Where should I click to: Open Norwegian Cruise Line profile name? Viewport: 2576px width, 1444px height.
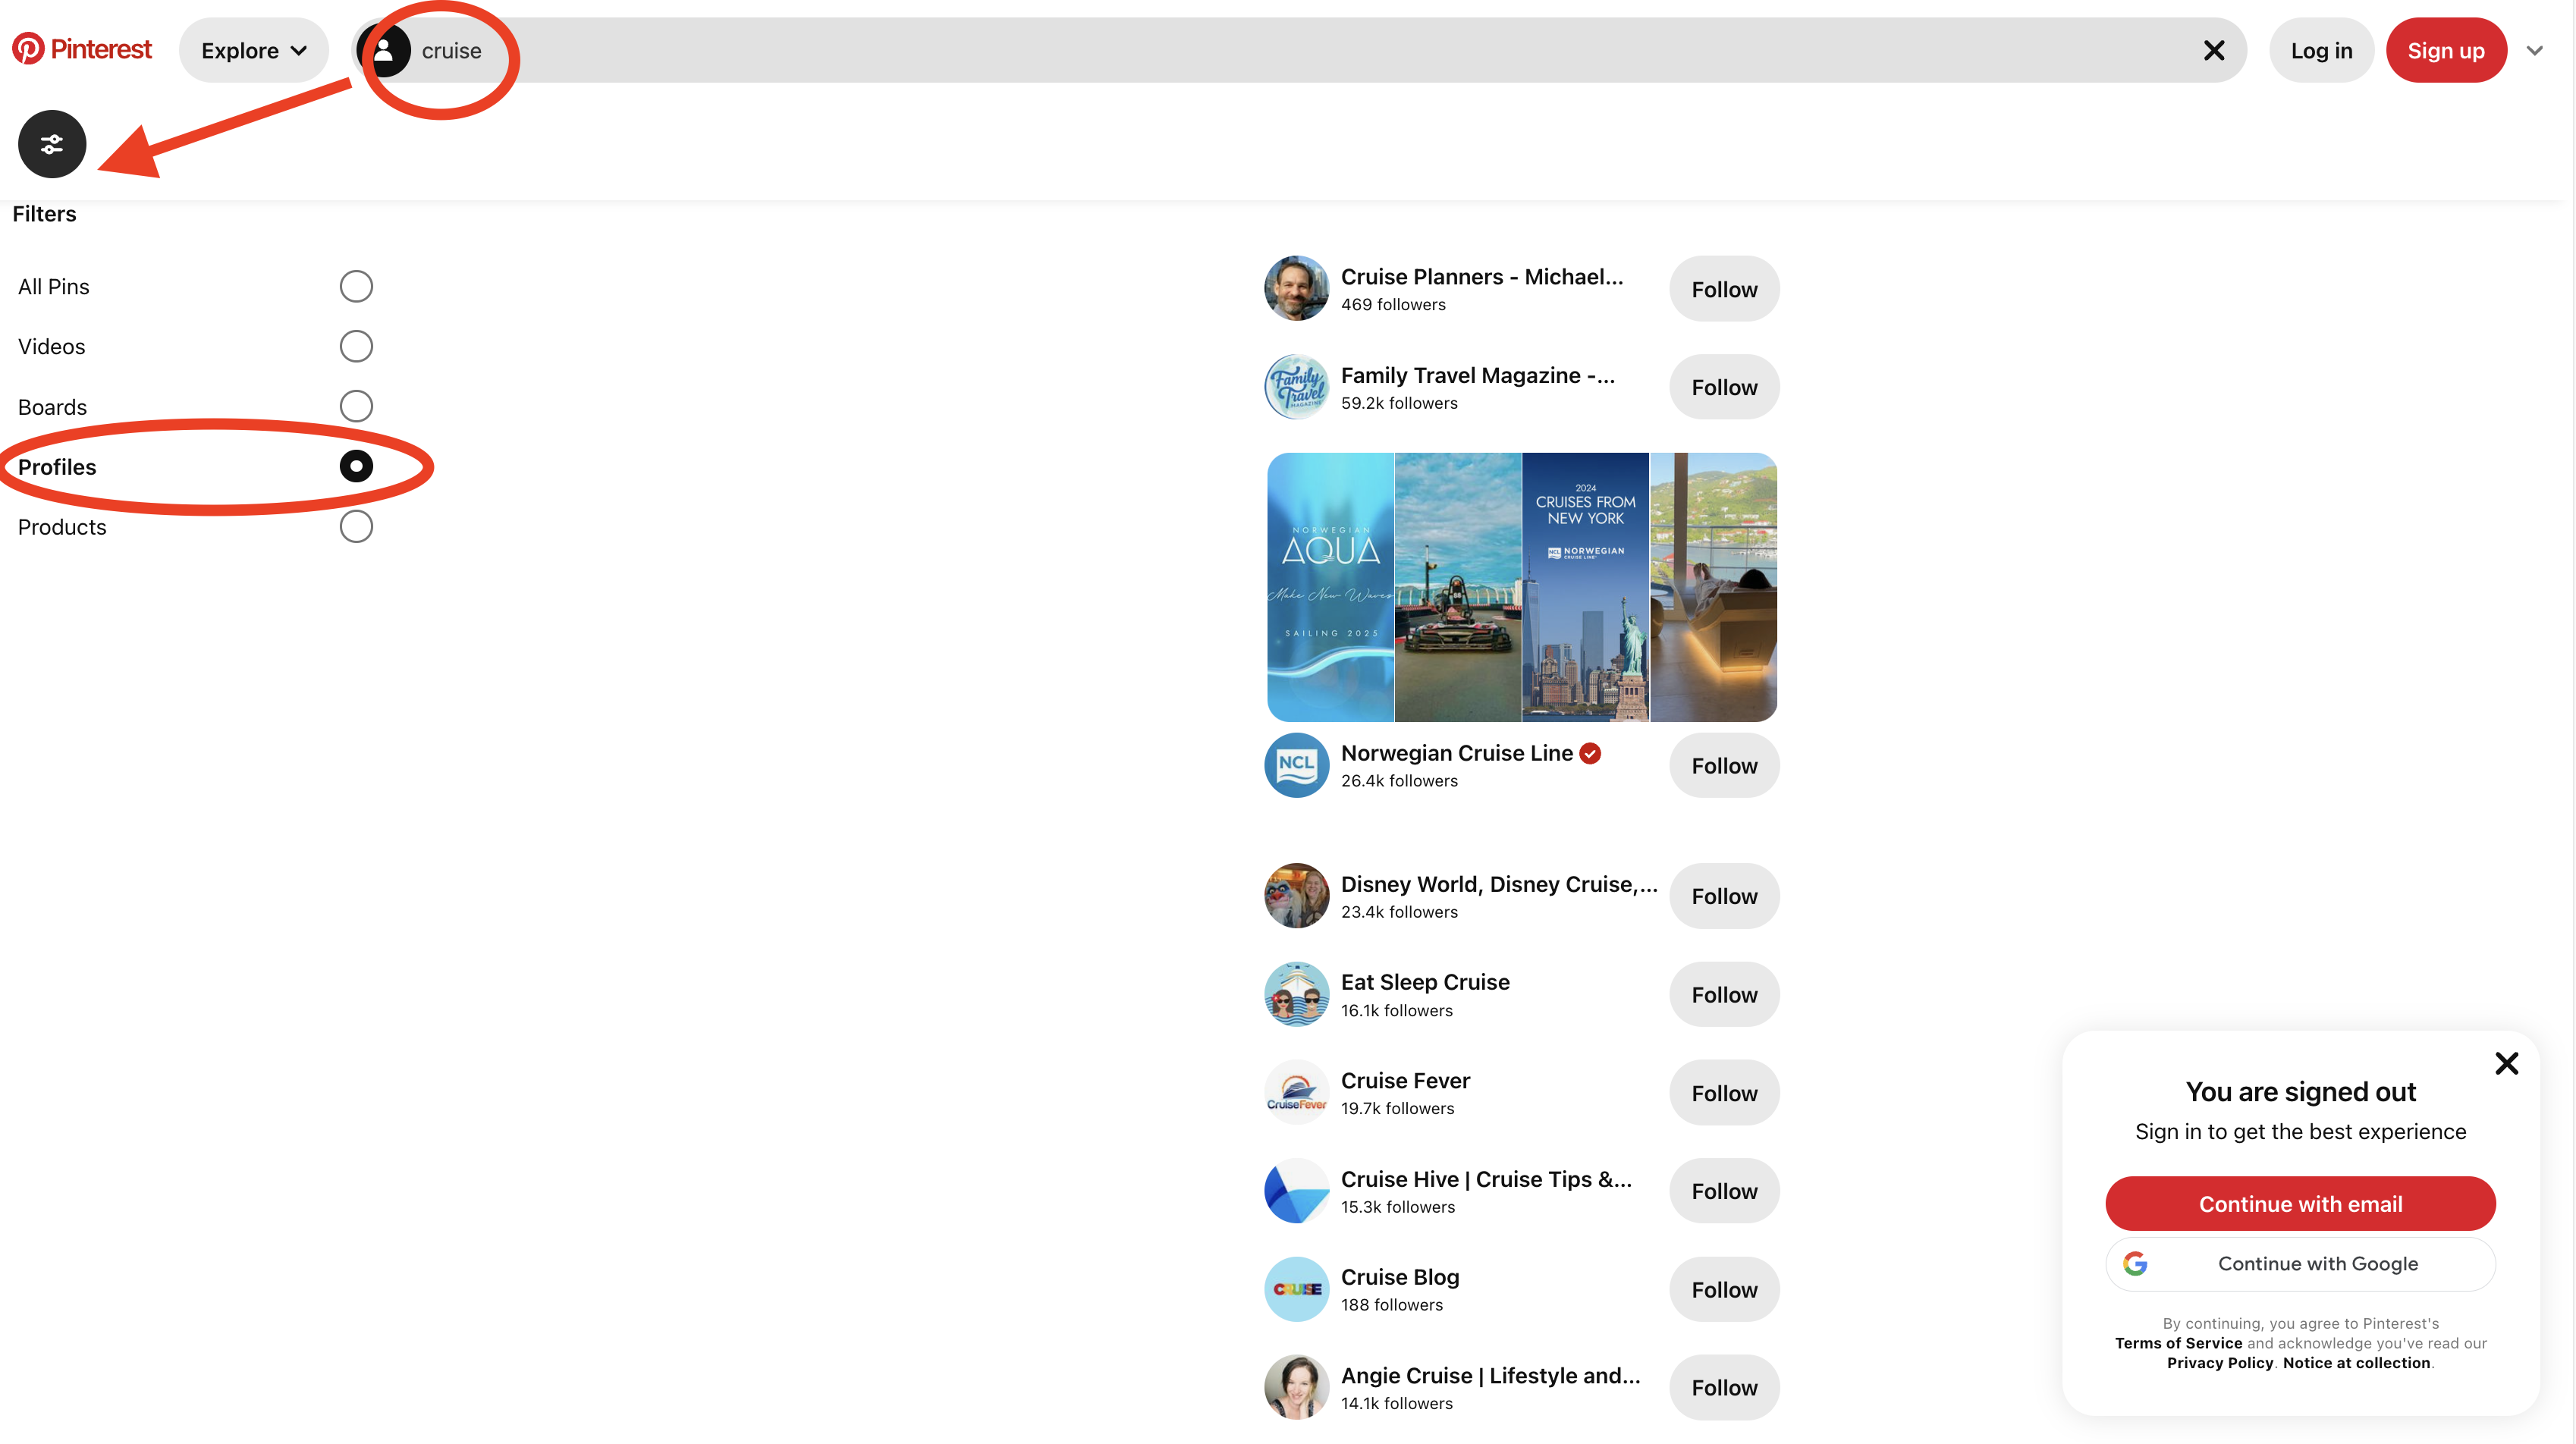(1456, 753)
